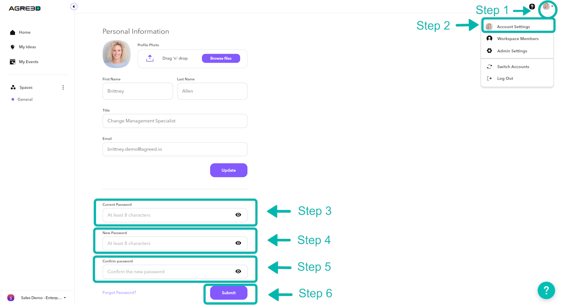Collapse the left sidebar with arrow

(74, 7)
